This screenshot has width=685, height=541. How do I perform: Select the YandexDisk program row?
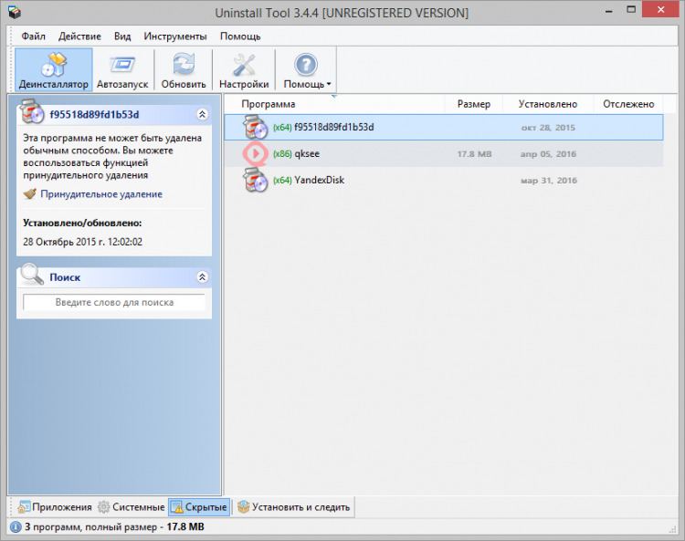[x=443, y=180]
